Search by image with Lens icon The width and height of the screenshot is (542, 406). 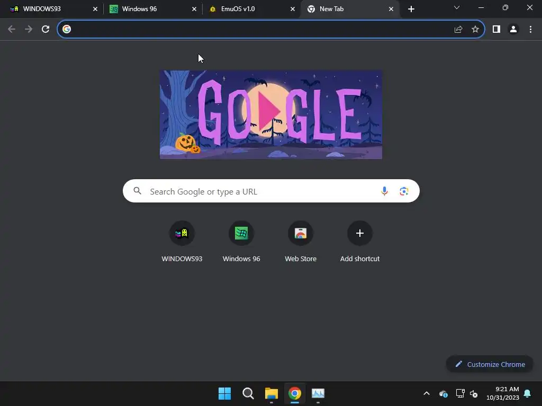[x=404, y=191]
